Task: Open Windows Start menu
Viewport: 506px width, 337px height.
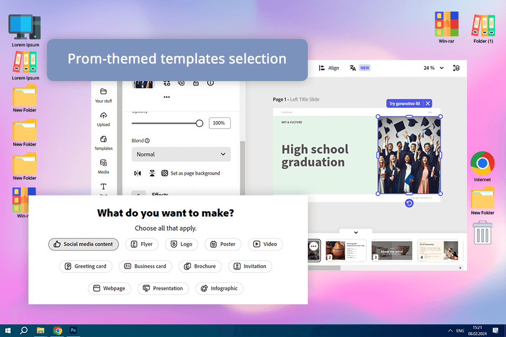Action: coord(8,331)
